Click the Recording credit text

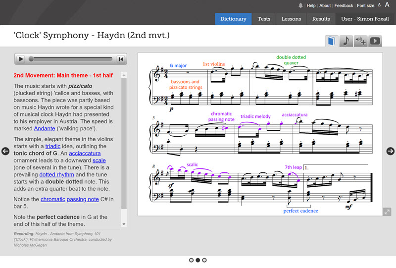[63, 239]
